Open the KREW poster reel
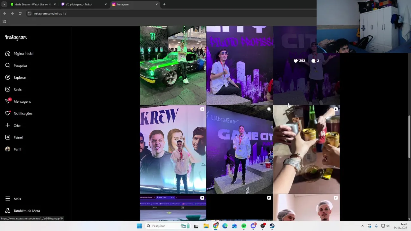The image size is (411, 231). pos(173,150)
